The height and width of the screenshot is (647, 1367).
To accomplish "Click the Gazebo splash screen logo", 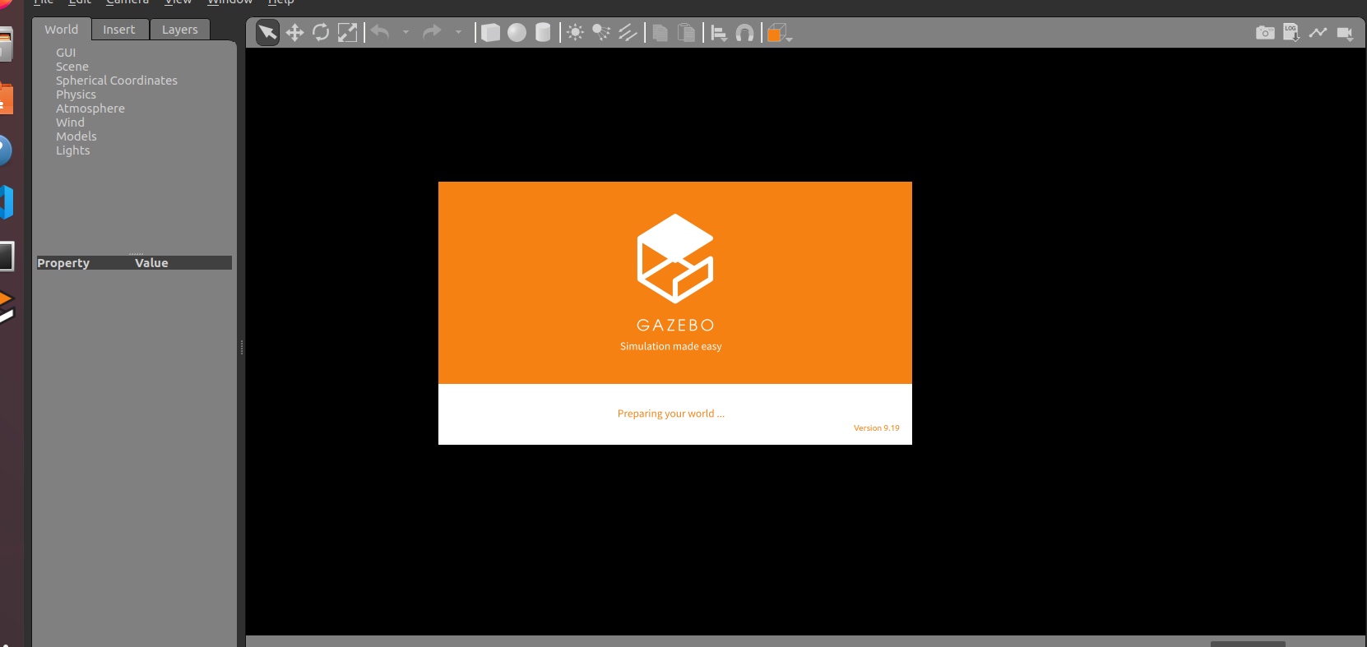I will [x=675, y=258].
